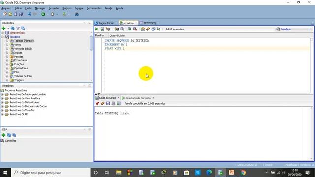Image resolution: width=315 pixels, height=177 pixels.
Task: Switch to the Query Builder tab
Action: click(117, 35)
